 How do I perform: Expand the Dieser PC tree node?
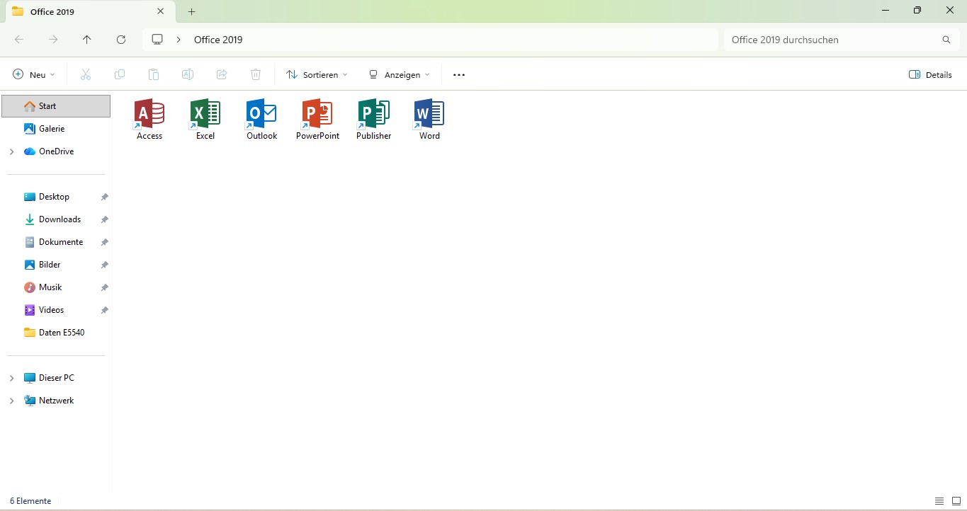click(11, 378)
